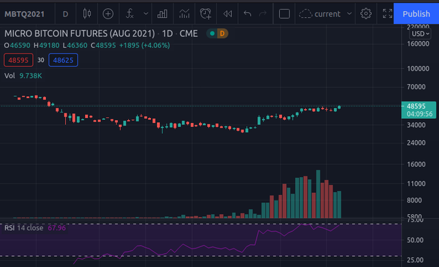Open chart settings gear icon

[366, 14]
